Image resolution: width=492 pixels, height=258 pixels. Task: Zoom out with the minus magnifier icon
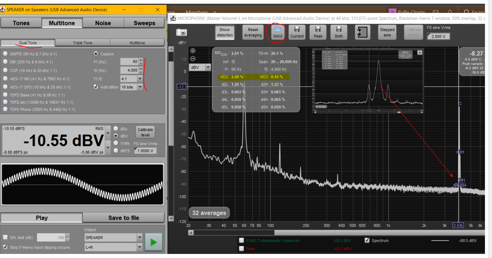(x=193, y=59)
